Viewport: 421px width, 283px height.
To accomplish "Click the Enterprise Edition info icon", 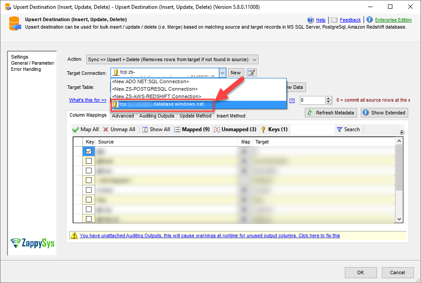I will 369,20.
